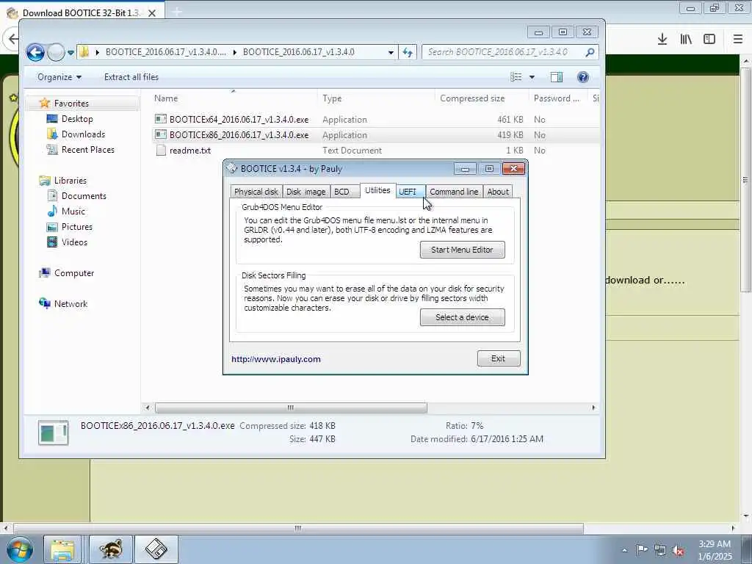752x564 pixels.
Task: Open Explorer help icon
Action: point(582,76)
